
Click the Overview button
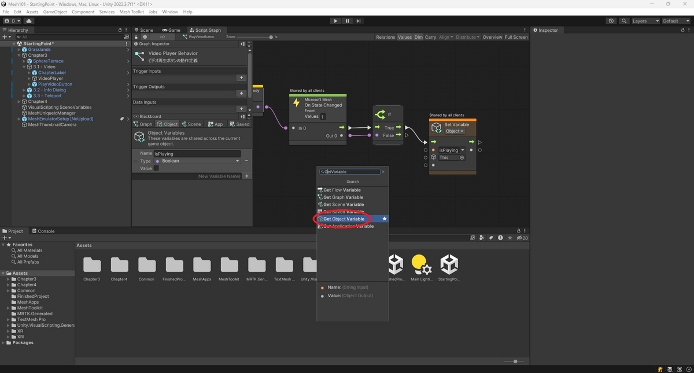click(x=492, y=37)
